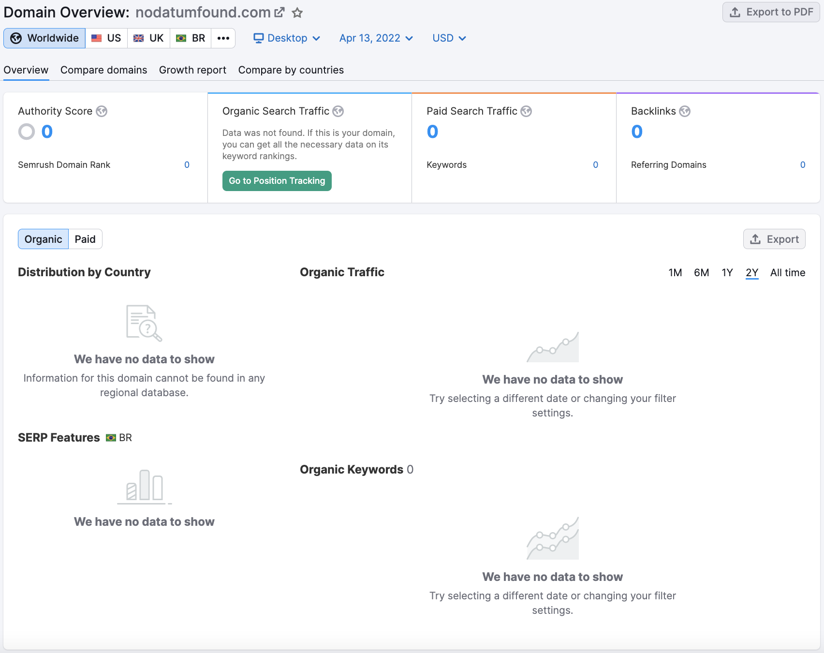
Task: Switch to Paid toggle
Action: 85,239
